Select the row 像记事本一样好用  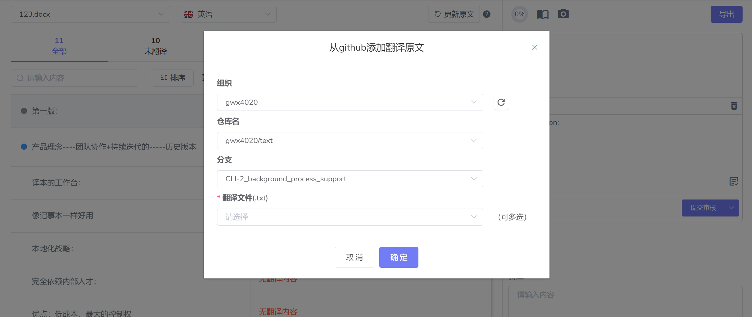(x=107, y=216)
